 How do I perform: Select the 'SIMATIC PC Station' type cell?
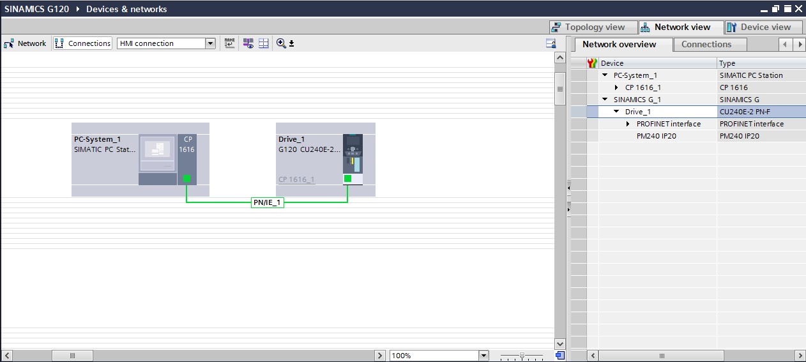(x=761, y=75)
